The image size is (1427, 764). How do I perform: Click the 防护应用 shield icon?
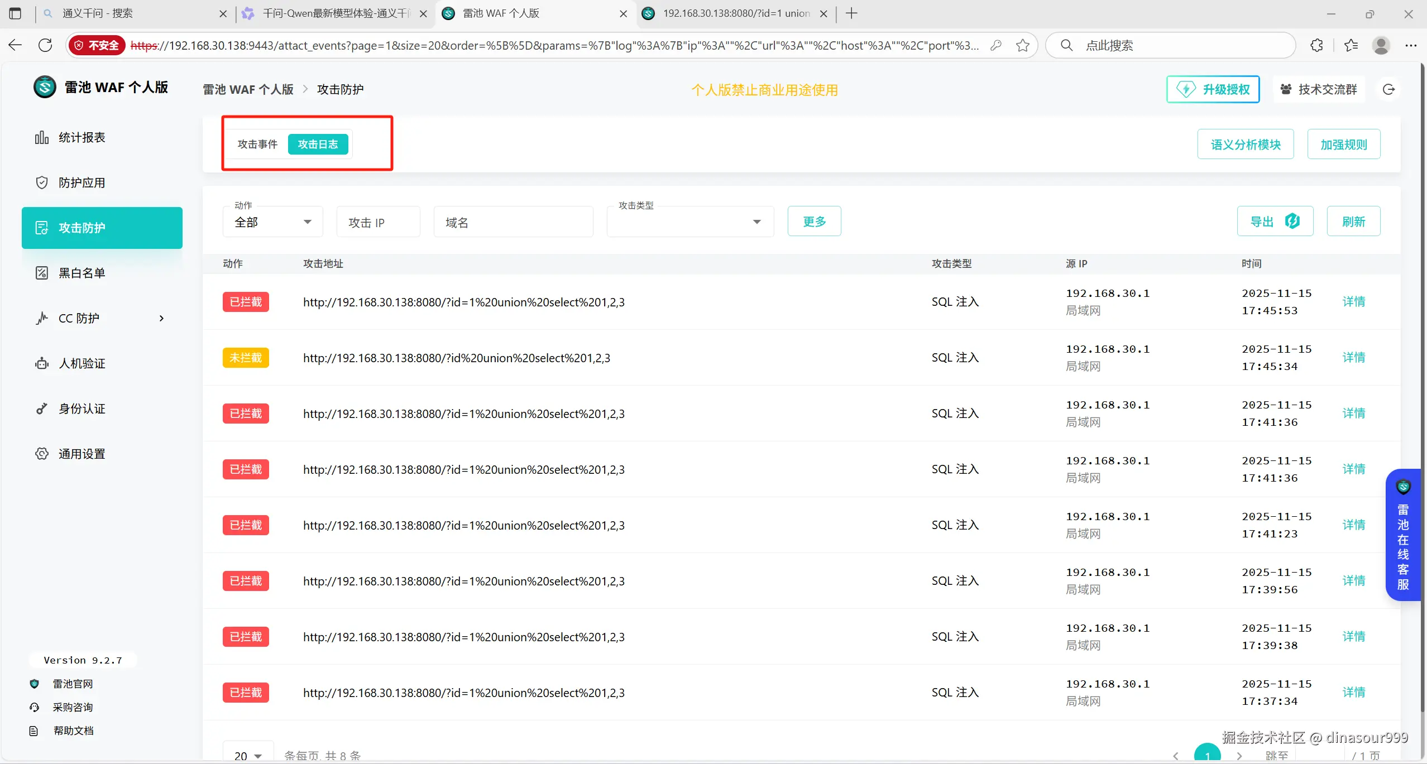pyautogui.click(x=42, y=182)
